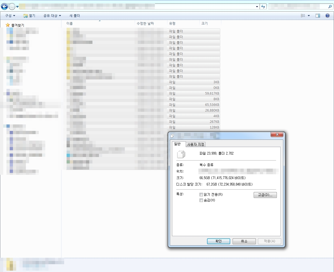This screenshot has height=272, width=334.
Task: Select the file row sized 267KB
Action: click(143, 122)
